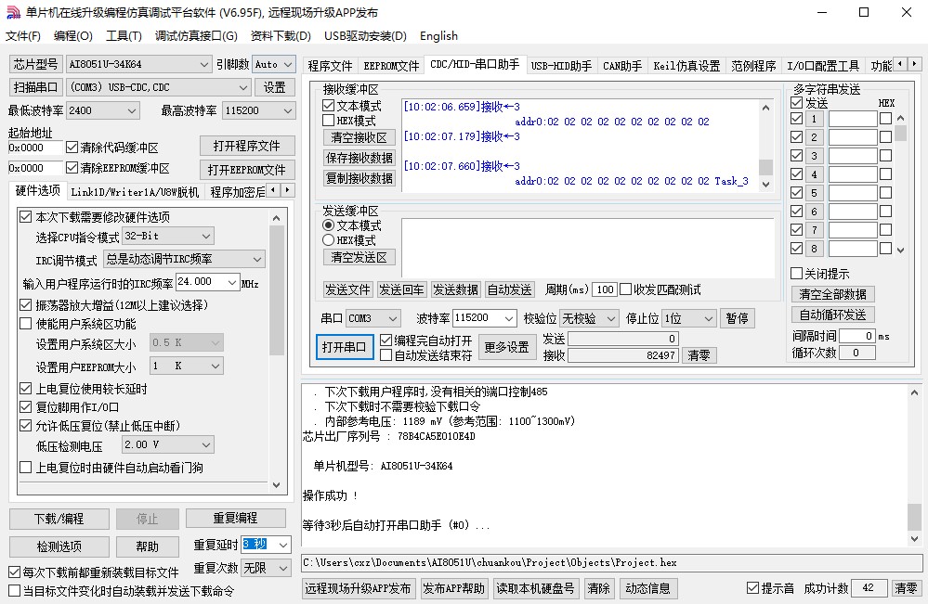
Task: Toggle 清除EEPROM缓冲区 checkbox
Action: pos(72,168)
